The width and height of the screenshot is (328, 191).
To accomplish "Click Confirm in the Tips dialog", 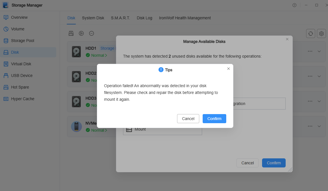I will coord(214,119).
